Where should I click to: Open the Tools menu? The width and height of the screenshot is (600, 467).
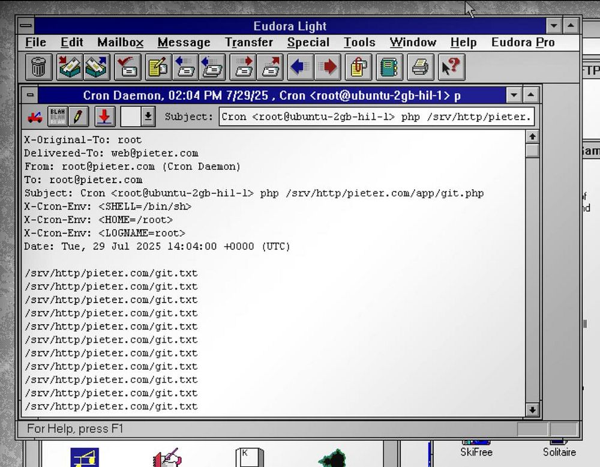(x=359, y=42)
